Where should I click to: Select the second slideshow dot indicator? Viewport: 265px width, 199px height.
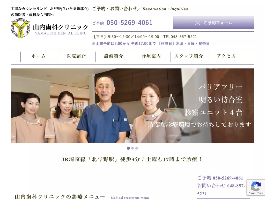(x=132, y=148)
